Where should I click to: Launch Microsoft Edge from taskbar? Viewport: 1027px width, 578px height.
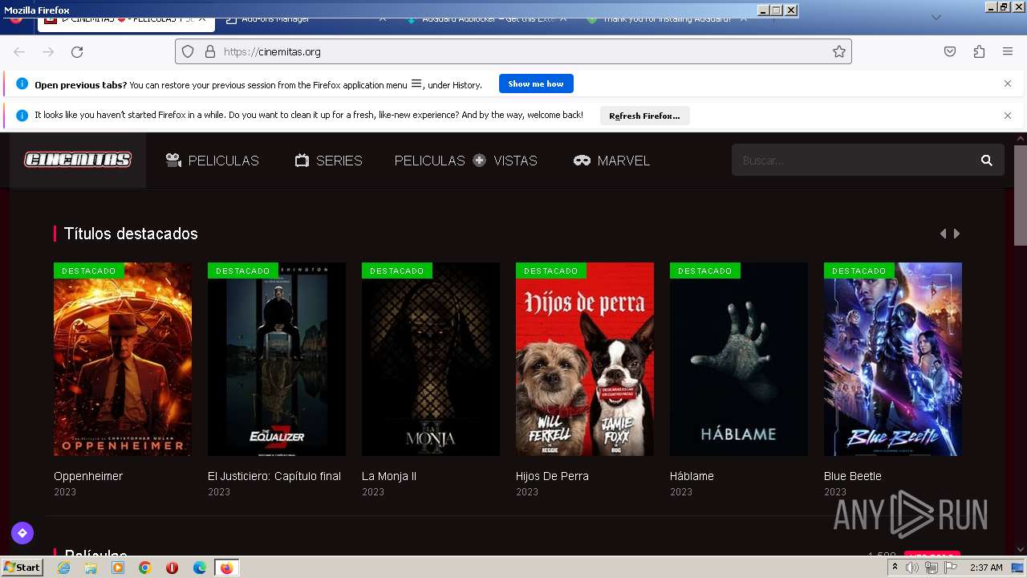coord(200,568)
